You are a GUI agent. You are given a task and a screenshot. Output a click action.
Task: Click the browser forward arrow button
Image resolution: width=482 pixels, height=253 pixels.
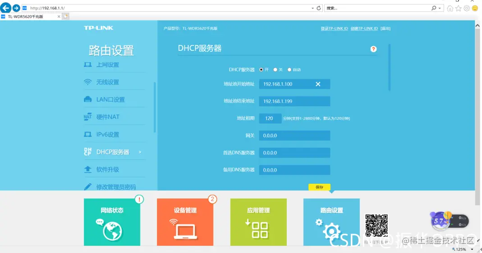tap(16, 8)
